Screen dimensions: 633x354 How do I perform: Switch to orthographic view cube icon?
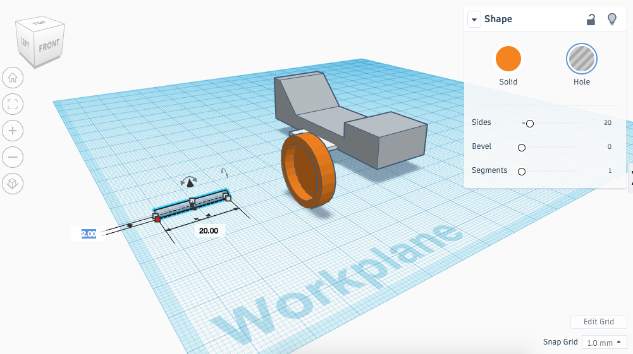[13, 184]
